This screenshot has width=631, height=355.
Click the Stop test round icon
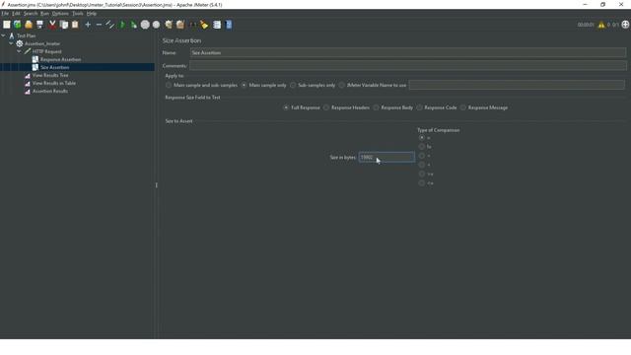pyautogui.click(x=145, y=25)
